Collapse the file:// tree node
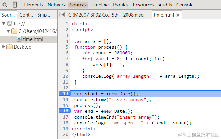This screenshot has width=221, height=139. pyautogui.click(x=4, y=23)
